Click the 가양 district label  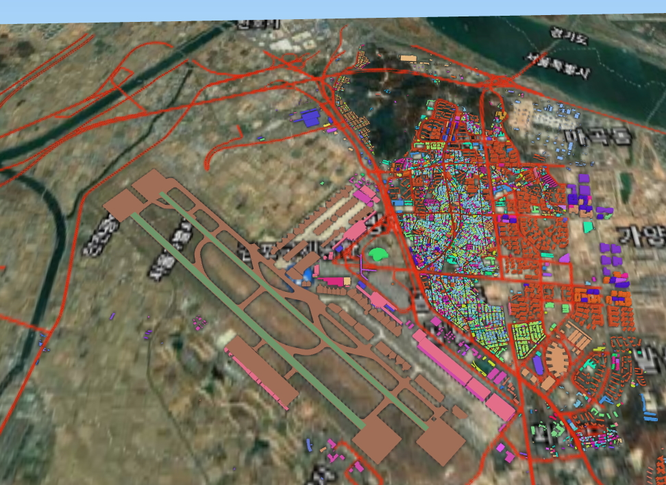coord(641,236)
